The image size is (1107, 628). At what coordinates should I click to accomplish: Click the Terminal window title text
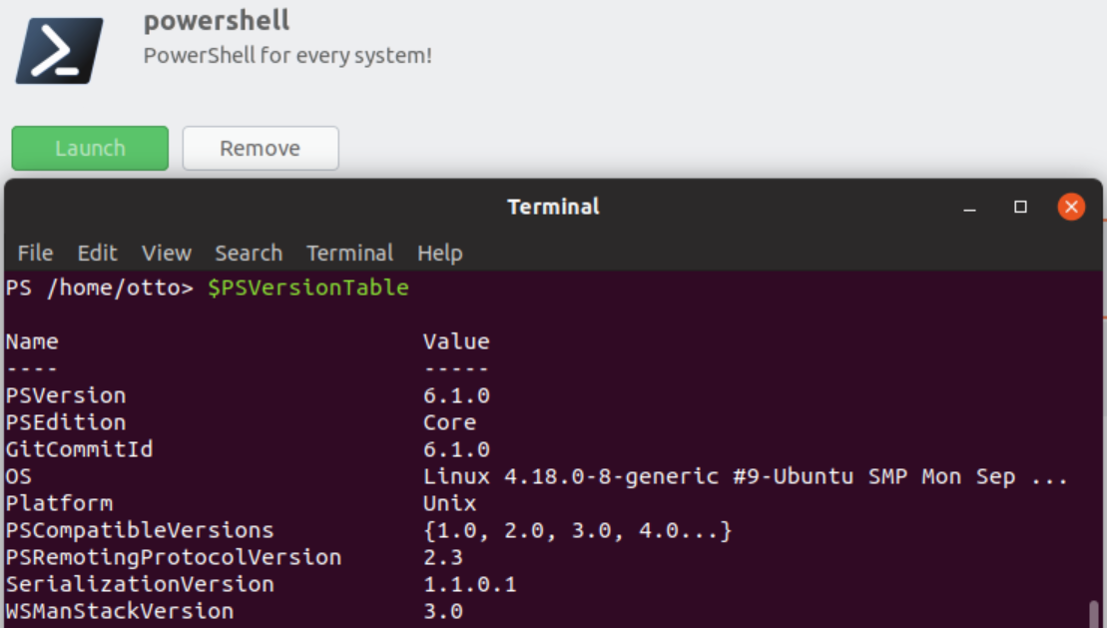(553, 207)
